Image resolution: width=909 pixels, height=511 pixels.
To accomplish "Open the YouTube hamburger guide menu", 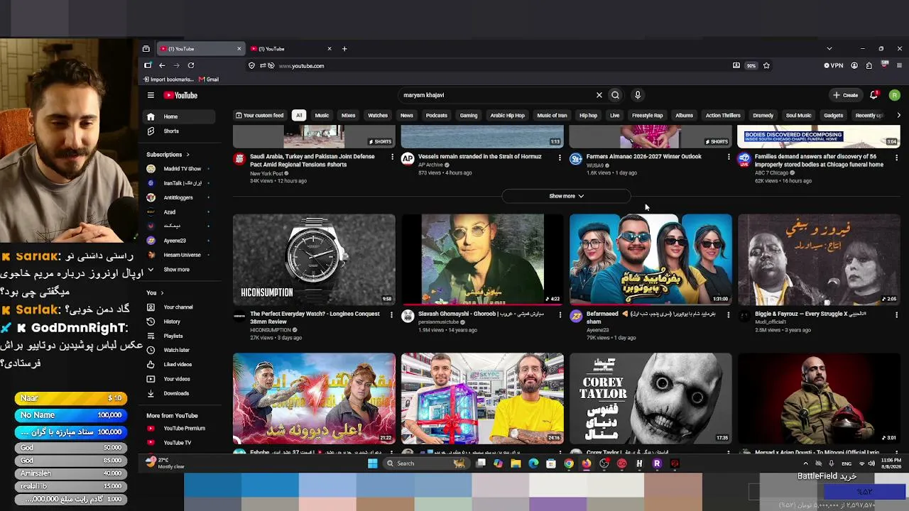I will point(151,95).
